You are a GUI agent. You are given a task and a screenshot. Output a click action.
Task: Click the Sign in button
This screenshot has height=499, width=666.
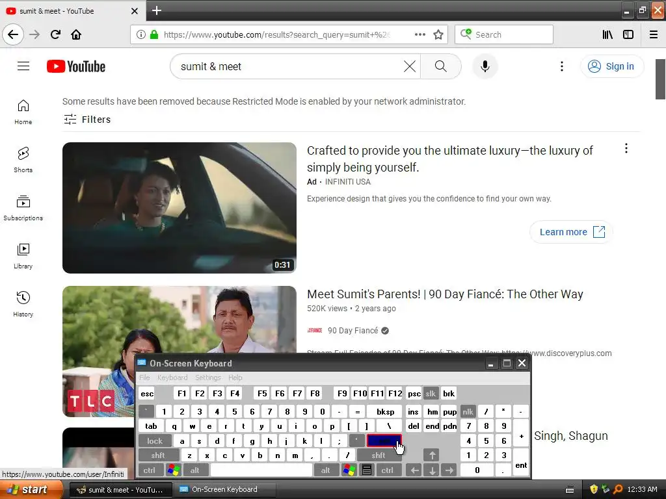pos(611,66)
